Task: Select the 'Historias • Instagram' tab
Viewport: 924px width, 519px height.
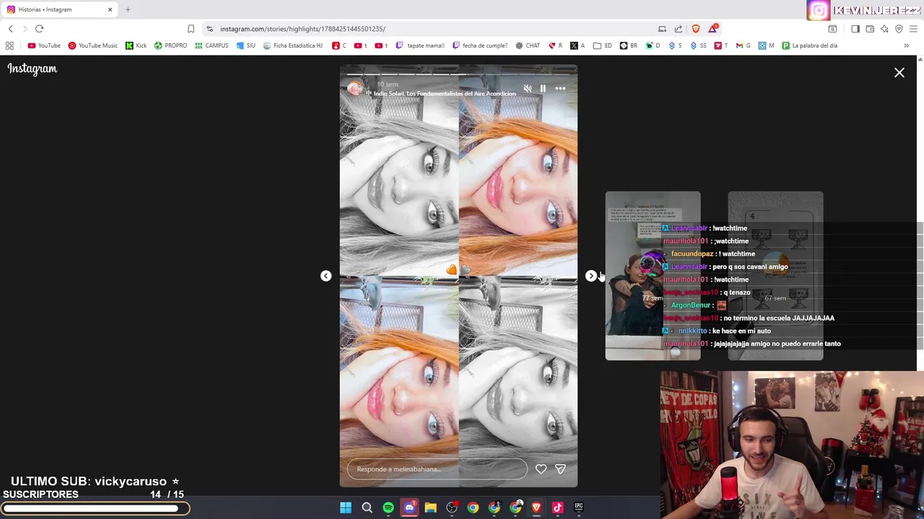Action: (60, 9)
